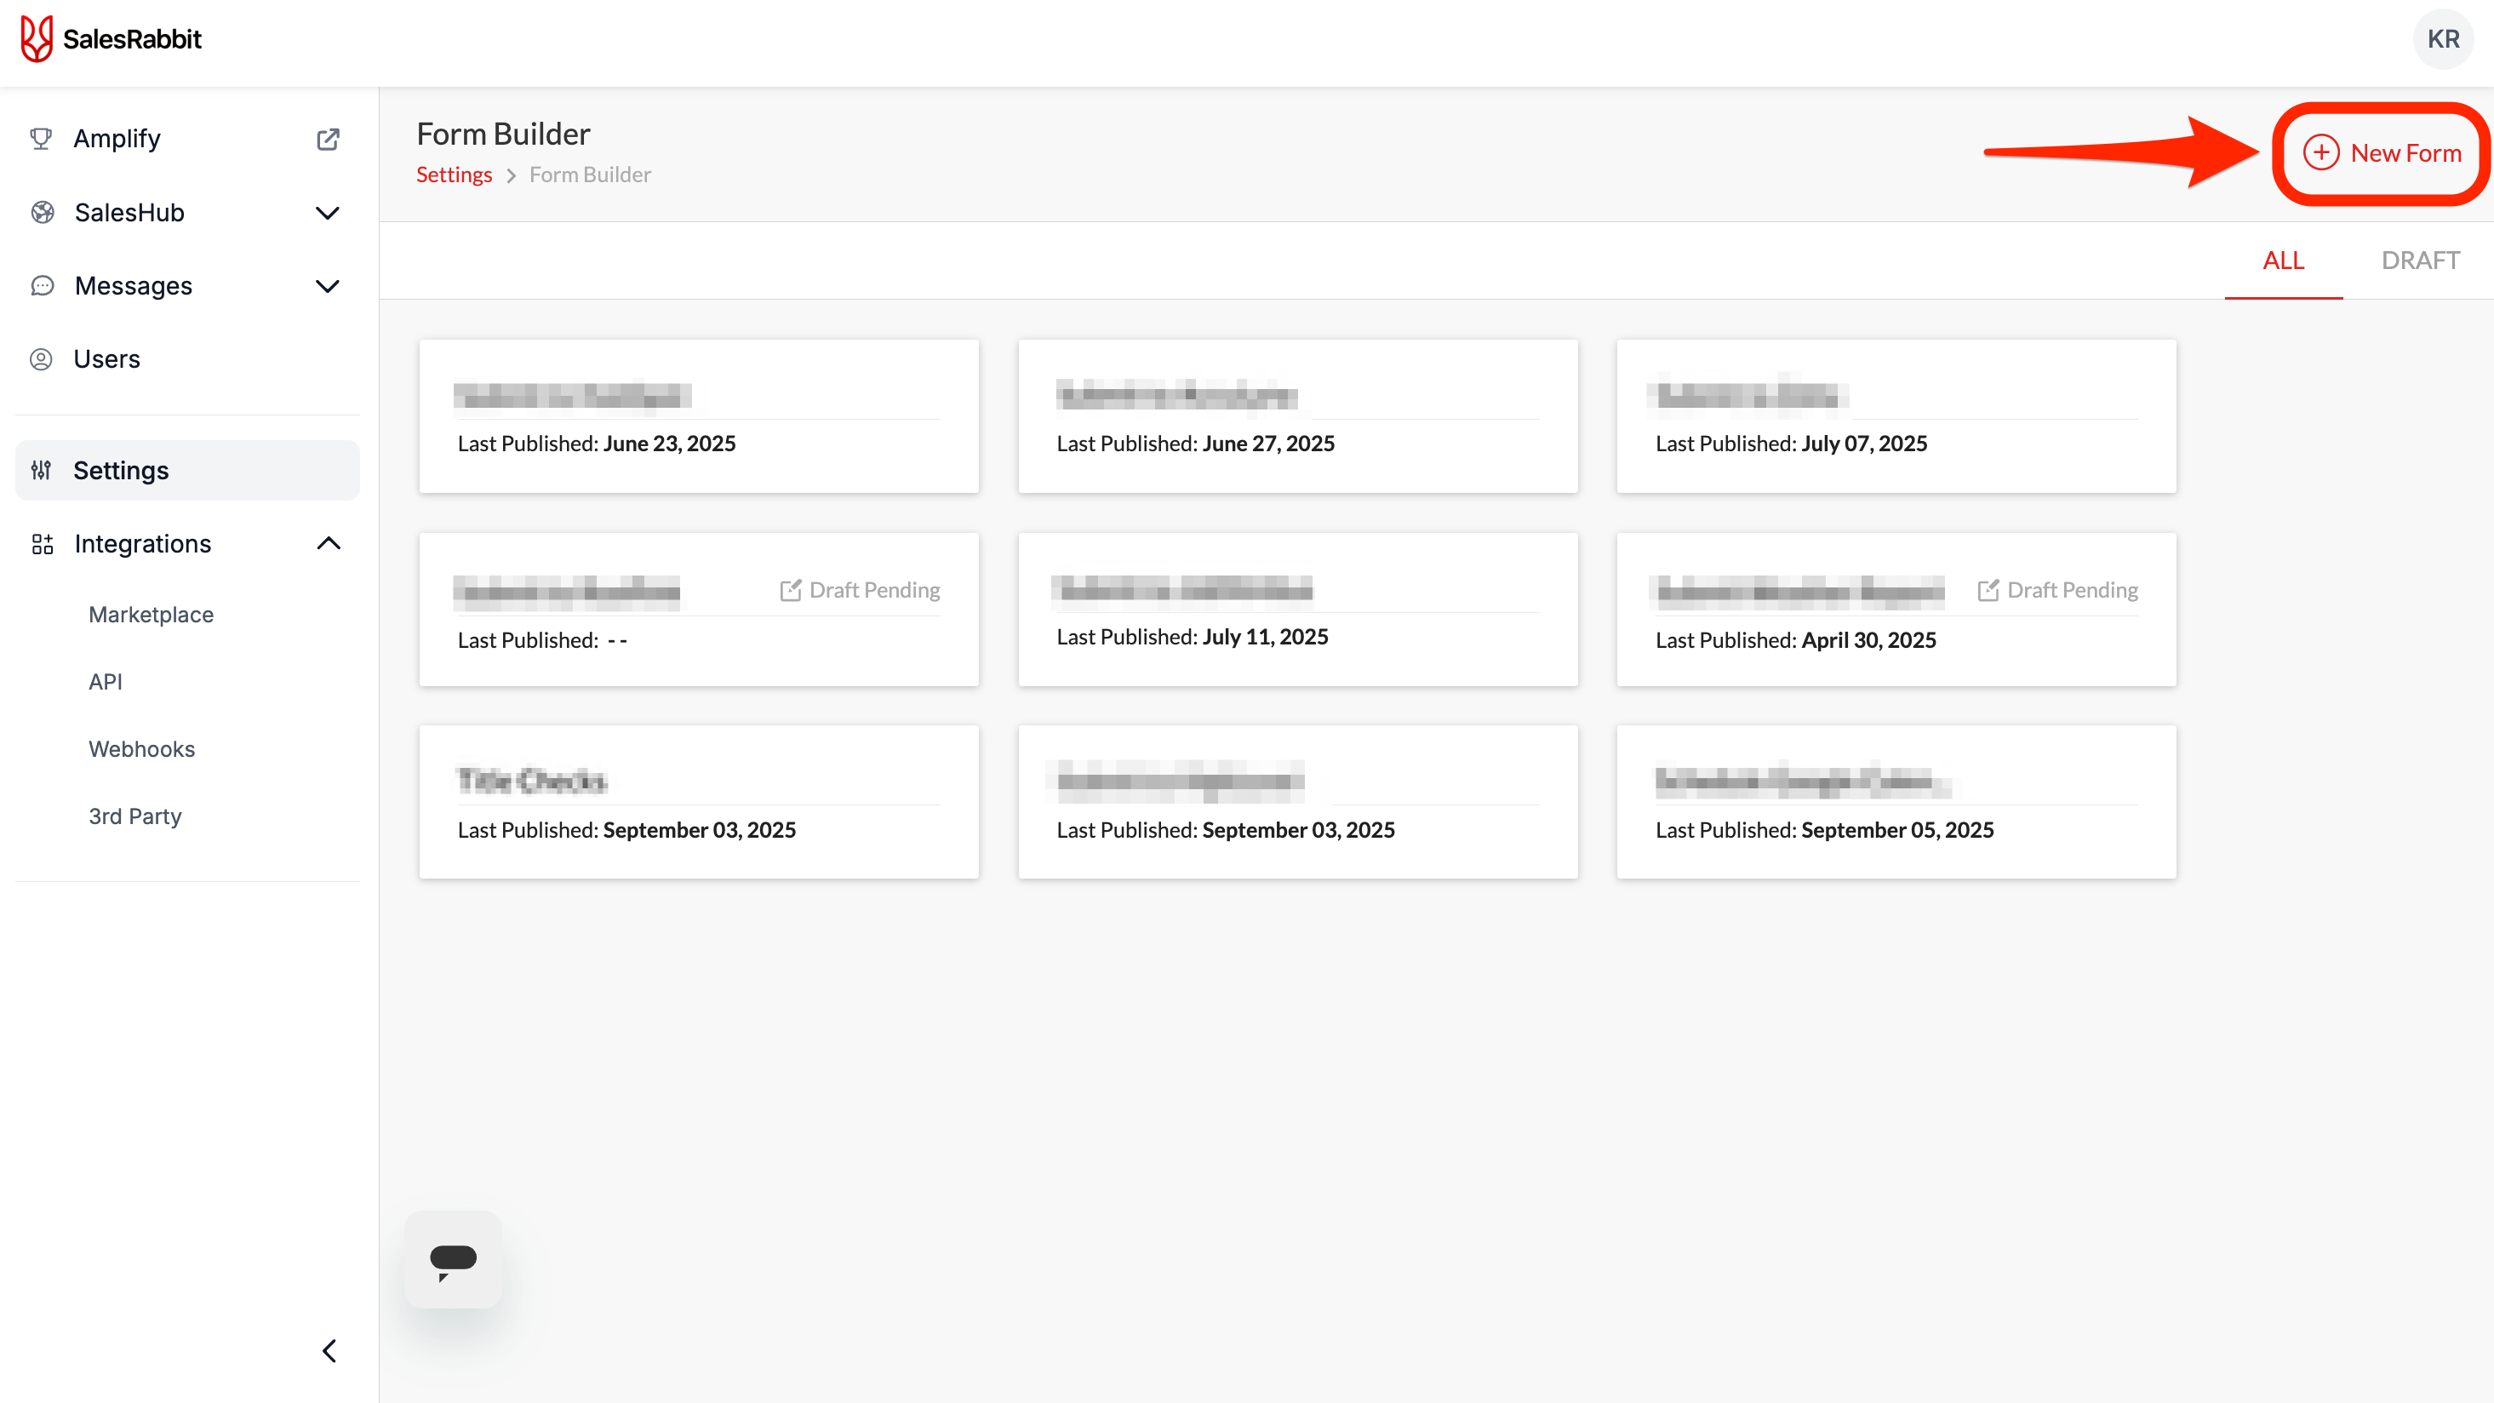Click Draft Pending icon on April 30 card
This screenshot has height=1403, width=2494.
click(x=1988, y=591)
